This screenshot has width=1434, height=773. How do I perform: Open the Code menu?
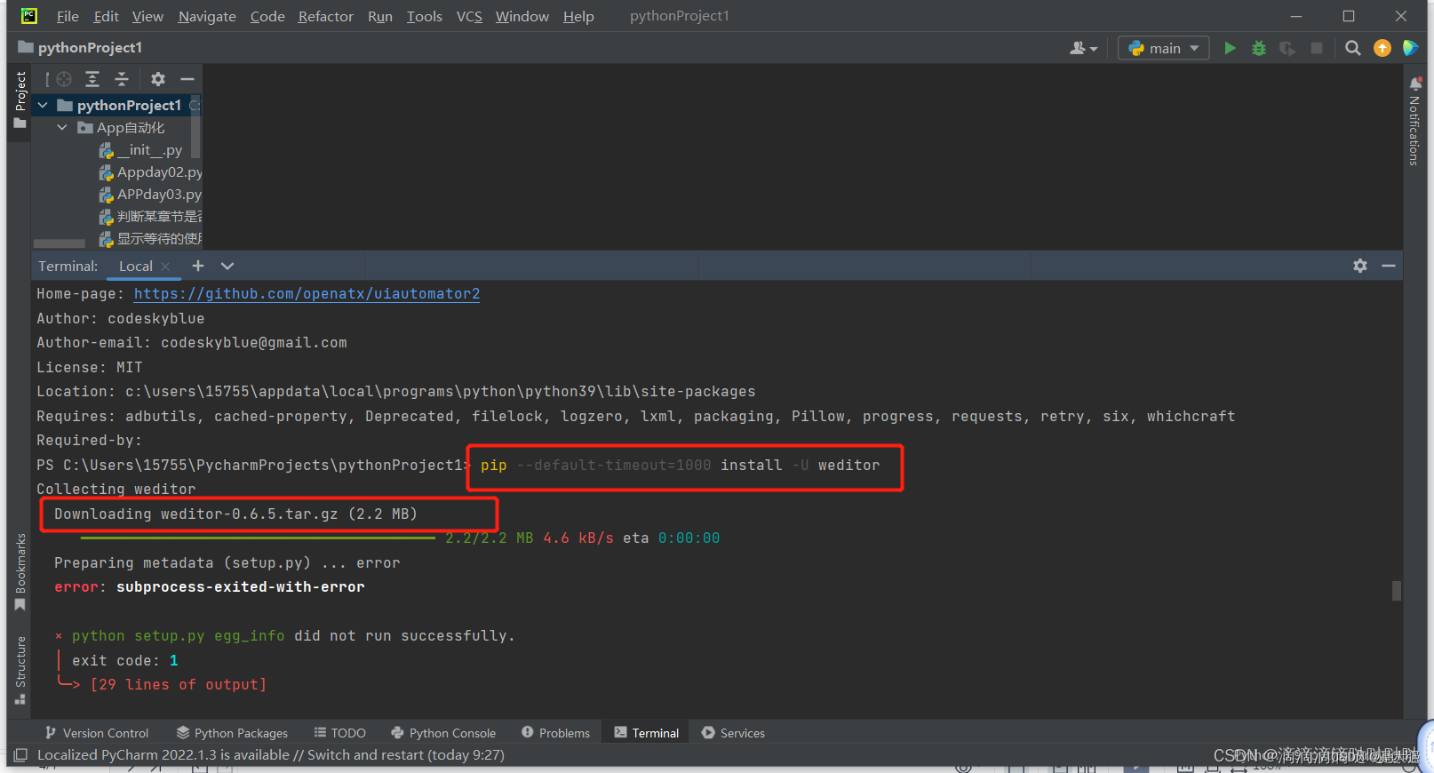point(267,16)
